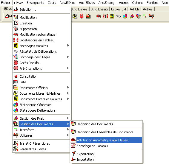169x164 pixels.
Task: Click the red car toolbar icon
Action: pos(99,16)
